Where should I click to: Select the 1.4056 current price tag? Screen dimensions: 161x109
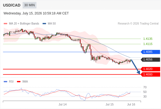150,60
